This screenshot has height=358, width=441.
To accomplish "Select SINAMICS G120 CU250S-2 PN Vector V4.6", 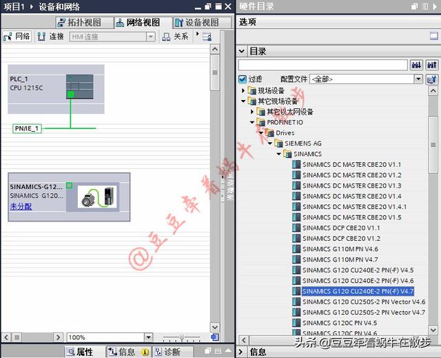I will (364, 301).
